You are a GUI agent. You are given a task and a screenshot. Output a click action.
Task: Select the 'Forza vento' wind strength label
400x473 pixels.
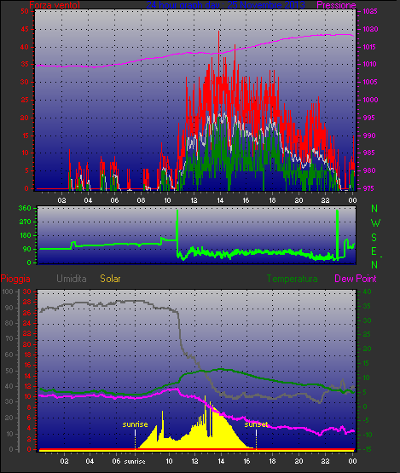55,5
